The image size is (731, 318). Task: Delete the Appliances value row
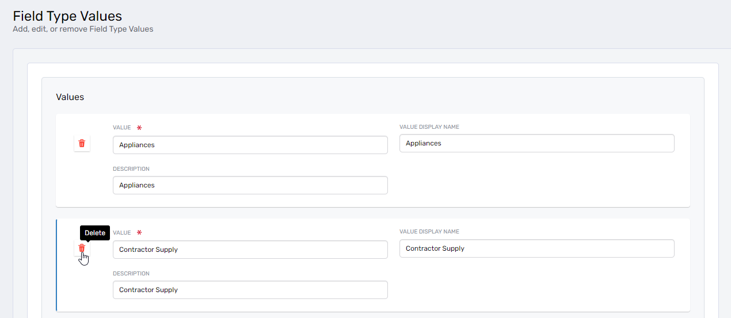pos(82,143)
